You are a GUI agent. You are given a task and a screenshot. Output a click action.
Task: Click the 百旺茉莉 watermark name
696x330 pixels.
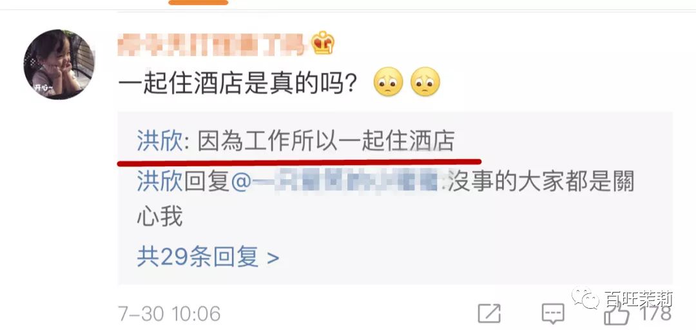coord(639,299)
